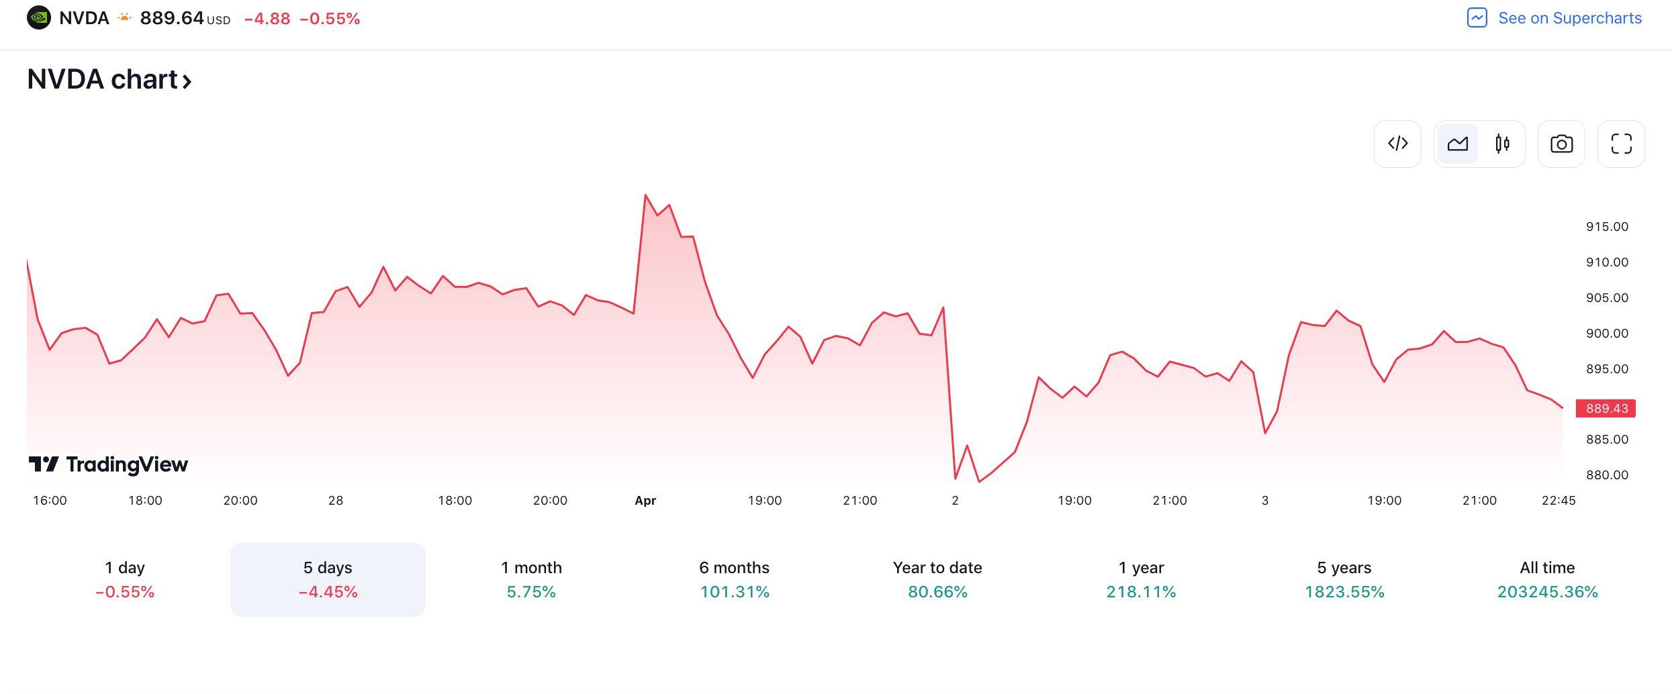Click the TradingView logo on chart

108,464
